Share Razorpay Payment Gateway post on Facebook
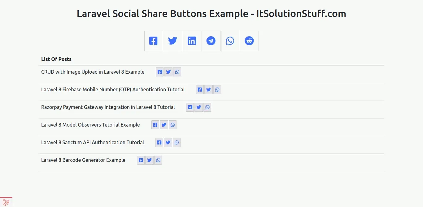This screenshot has width=423, height=207. pyautogui.click(x=190, y=107)
